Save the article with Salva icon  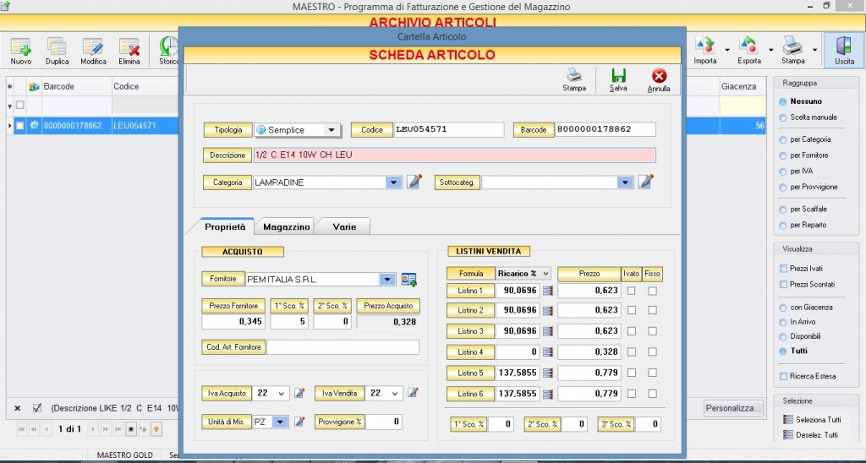pyautogui.click(x=618, y=80)
